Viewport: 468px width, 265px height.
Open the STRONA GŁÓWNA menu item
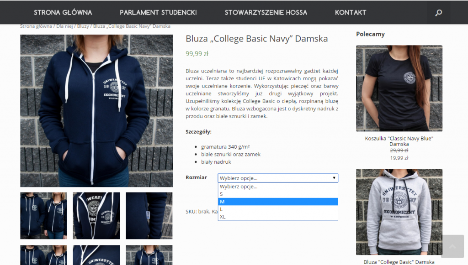coord(63,12)
